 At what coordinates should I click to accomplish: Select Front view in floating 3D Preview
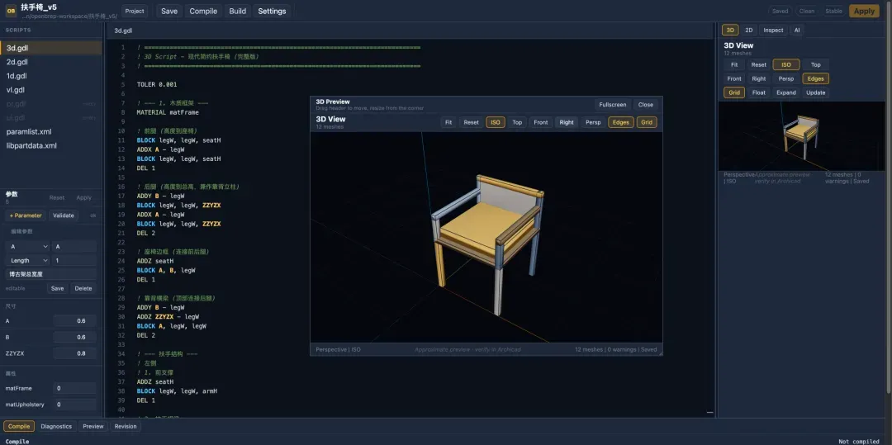coord(541,122)
